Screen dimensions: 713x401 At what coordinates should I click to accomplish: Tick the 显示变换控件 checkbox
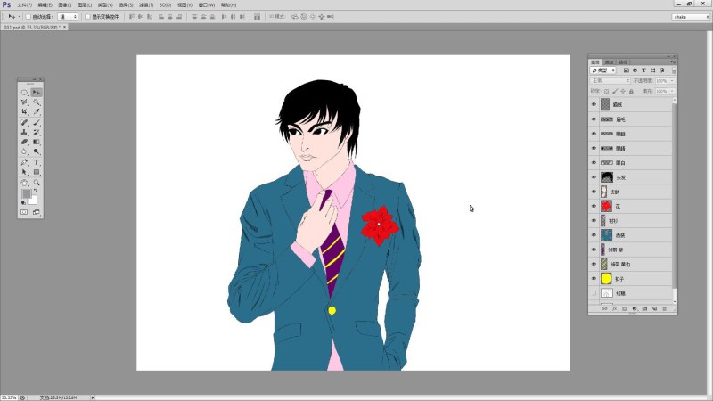pos(86,16)
